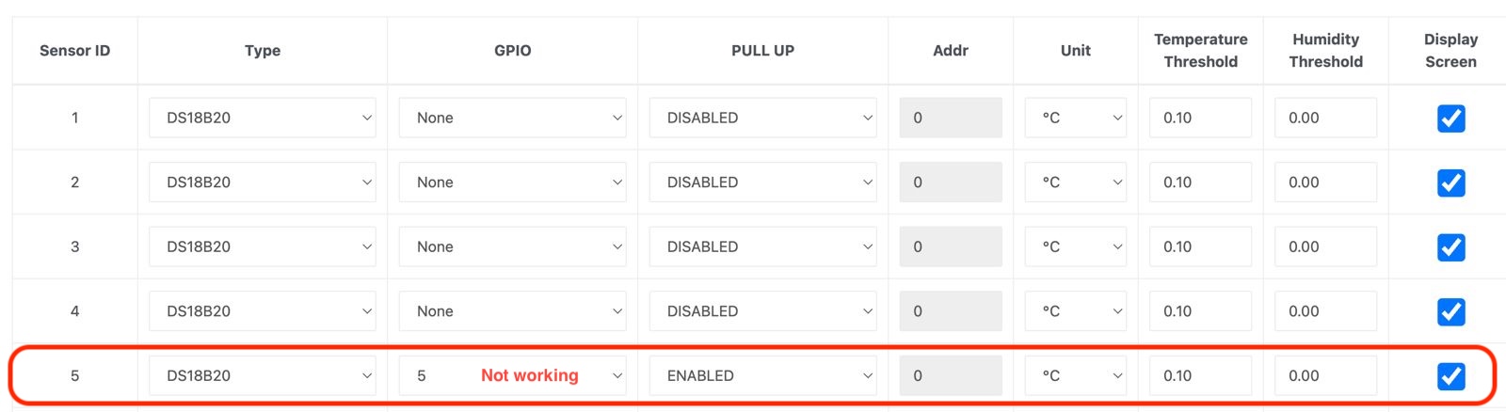Disable Display Screen for sensor 2
Image resolution: width=1506 pixels, height=412 pixels.
(1450, 182)
